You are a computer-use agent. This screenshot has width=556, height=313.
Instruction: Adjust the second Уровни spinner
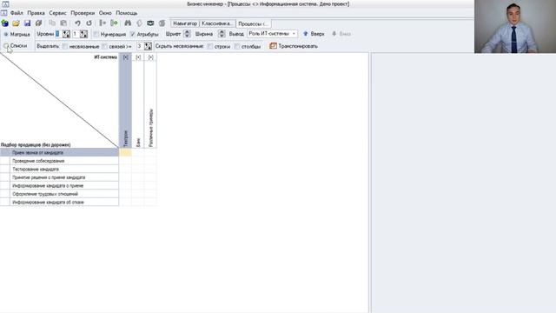coord(83,34)
